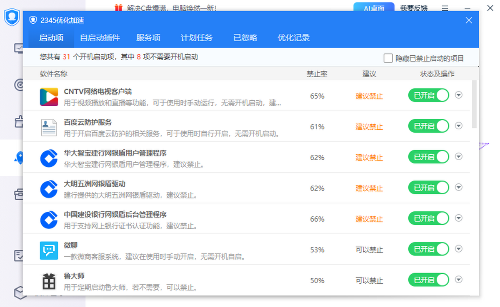This screenshot has width=500, height=307.
Task: Click the 2345优化加速 shield title icon
Action: (x=33, y=20)
